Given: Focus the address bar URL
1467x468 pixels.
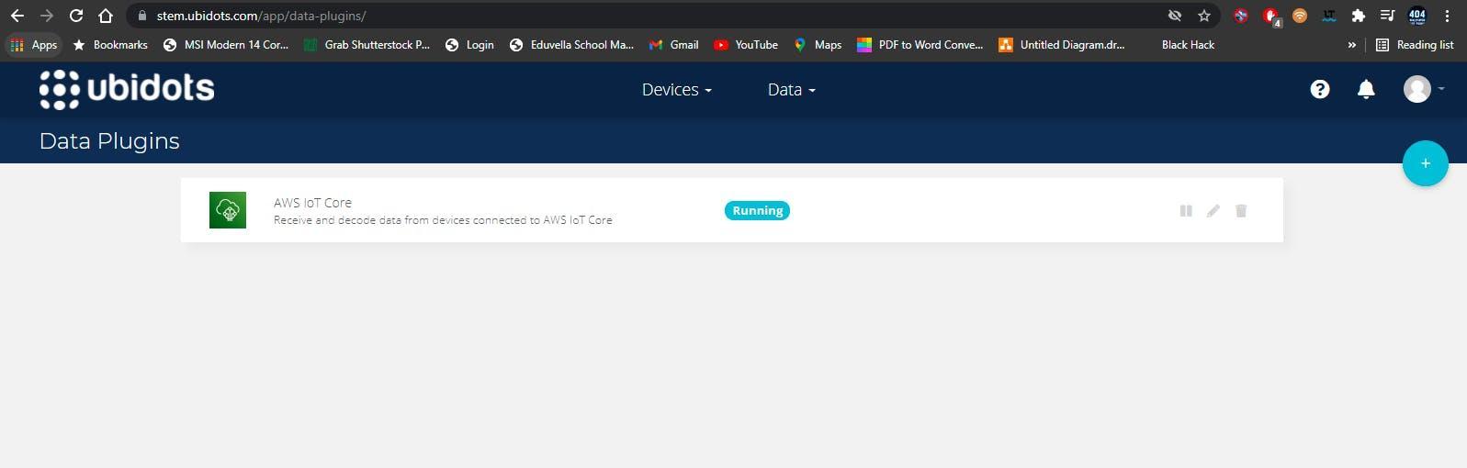Looking at the screenshot, I should 261,16.
